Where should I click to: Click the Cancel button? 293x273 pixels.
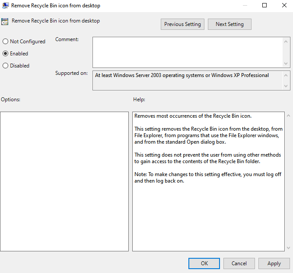click(239, 263)
